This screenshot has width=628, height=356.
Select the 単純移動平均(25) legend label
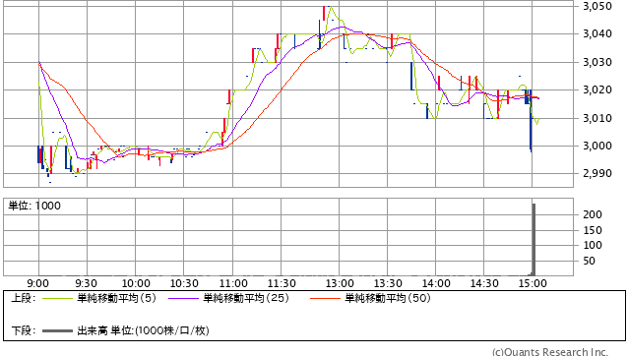click(x=246, y=298)
